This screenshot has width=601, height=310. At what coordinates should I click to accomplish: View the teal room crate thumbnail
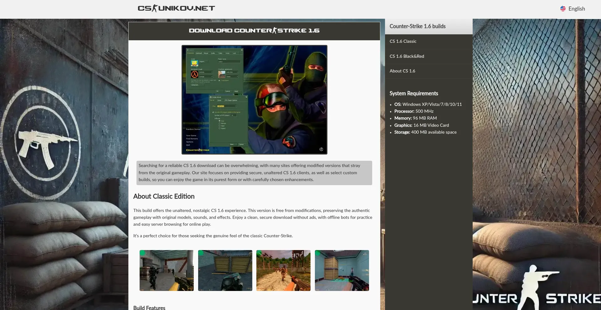coord(342,270)
